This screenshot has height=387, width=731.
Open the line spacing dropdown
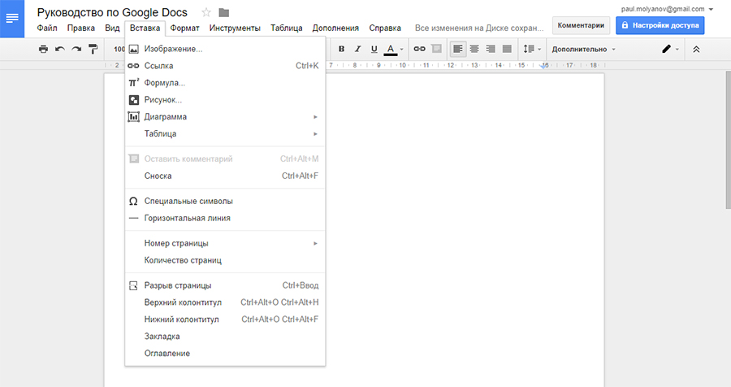point(532,49)
